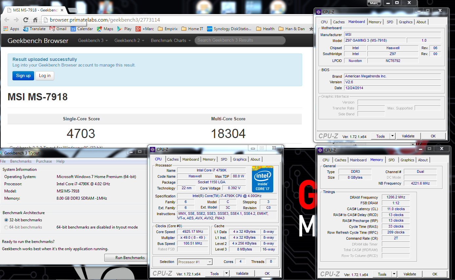Click the Core Speed value 4925.17 MHz
The width and height of the screenshot is (455, 280).
(x=193, y=231)
